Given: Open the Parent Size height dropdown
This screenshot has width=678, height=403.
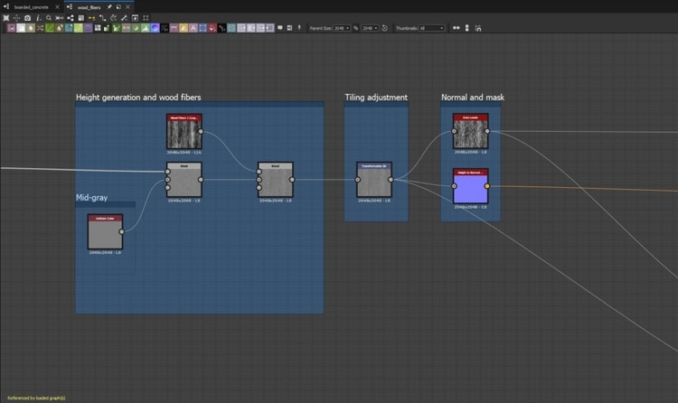Looking at the screenshot, I should coord(370,28).
